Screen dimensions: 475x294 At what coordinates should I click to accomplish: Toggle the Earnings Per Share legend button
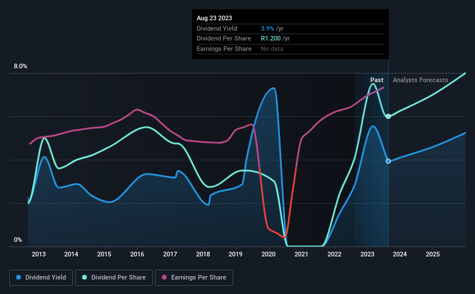coord(194,278)
